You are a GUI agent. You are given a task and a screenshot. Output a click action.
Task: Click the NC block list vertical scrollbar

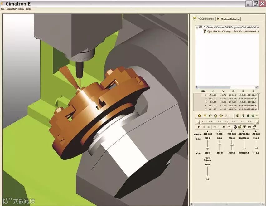coord(259,102)
